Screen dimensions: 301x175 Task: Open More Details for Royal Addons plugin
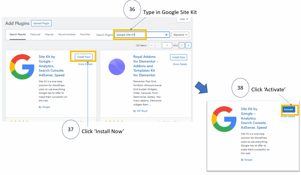tap(180, 64)
